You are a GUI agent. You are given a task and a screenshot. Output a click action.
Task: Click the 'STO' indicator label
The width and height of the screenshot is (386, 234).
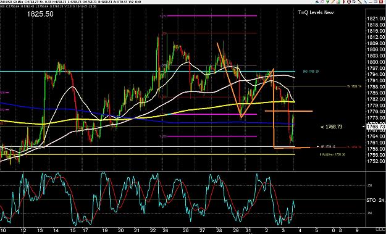[371, 200]
